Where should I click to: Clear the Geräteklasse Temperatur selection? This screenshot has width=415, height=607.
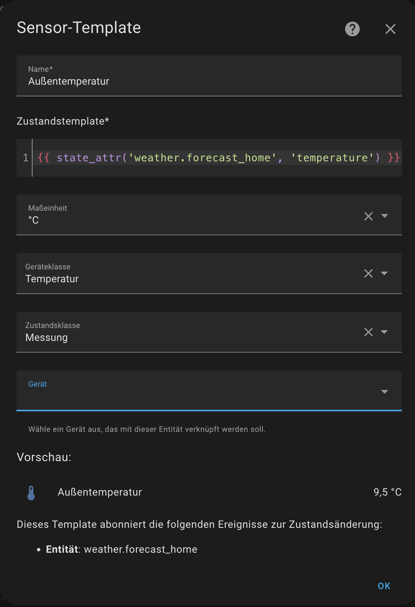(369, 273)
